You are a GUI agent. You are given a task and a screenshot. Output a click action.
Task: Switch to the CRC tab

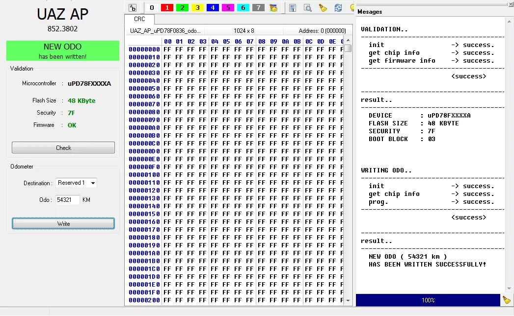point(139,19)
